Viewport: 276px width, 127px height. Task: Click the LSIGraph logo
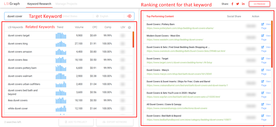(x=12, y=4)
